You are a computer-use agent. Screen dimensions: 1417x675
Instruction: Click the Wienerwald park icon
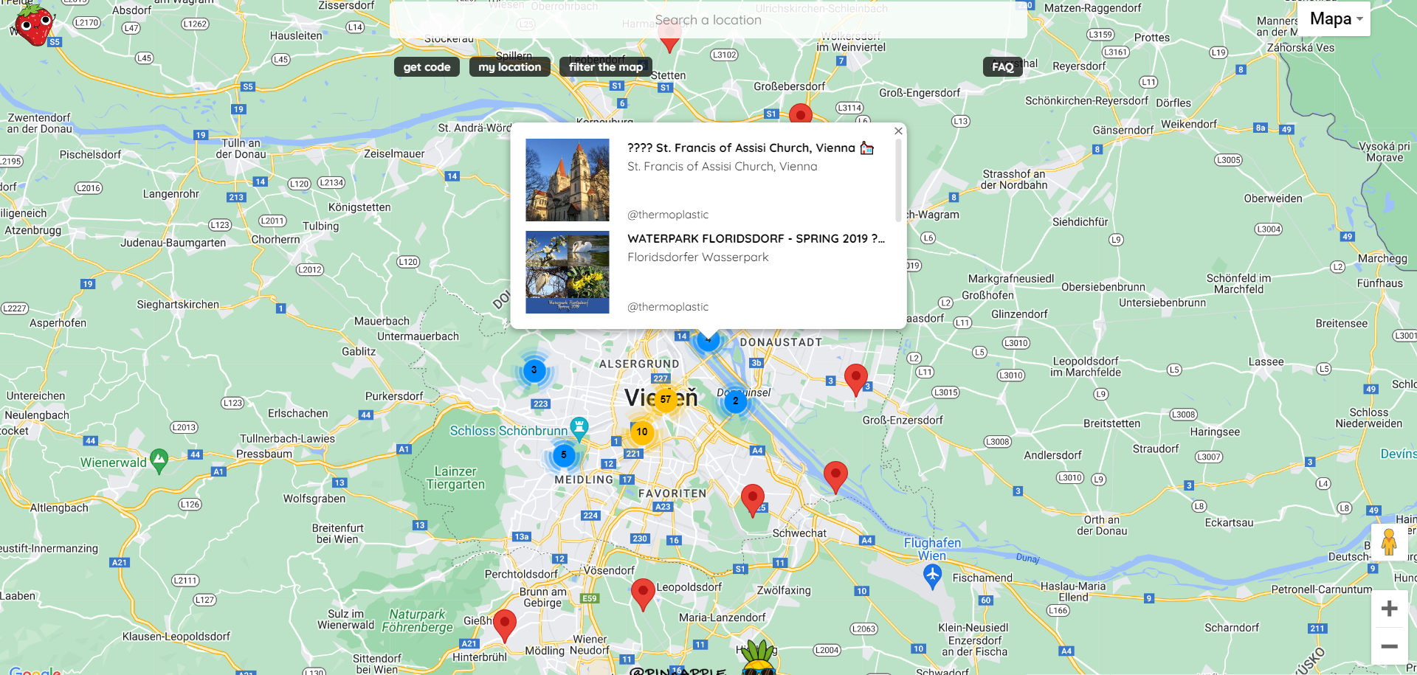[x=159, y=461]
